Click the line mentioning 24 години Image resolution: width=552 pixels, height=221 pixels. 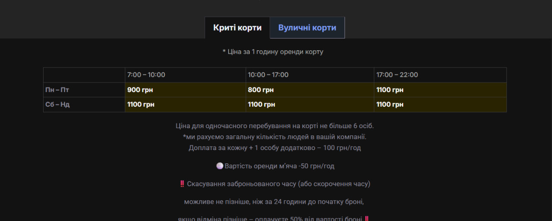[x=275, y=202]
